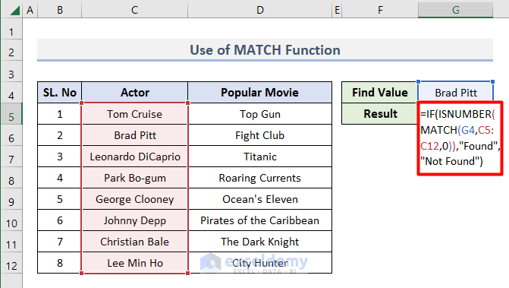The image size is (509, 288).
Task: Select column B header
Action: click(60, 10)
